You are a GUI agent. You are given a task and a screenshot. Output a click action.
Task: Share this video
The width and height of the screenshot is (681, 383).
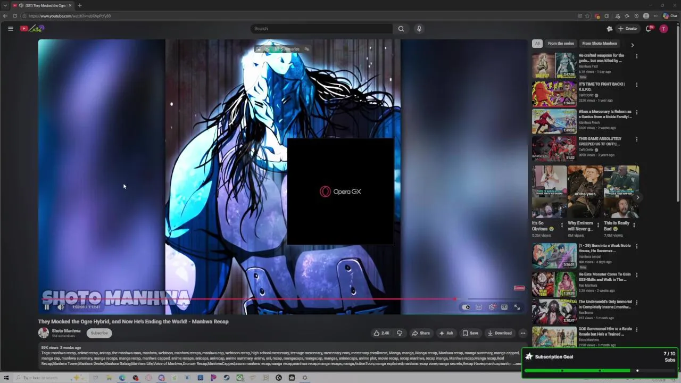(x=421, y=333)
